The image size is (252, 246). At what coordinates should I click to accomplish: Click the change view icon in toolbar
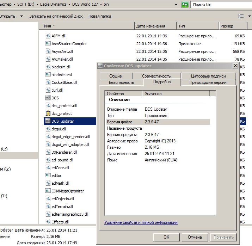click(241, 16)
